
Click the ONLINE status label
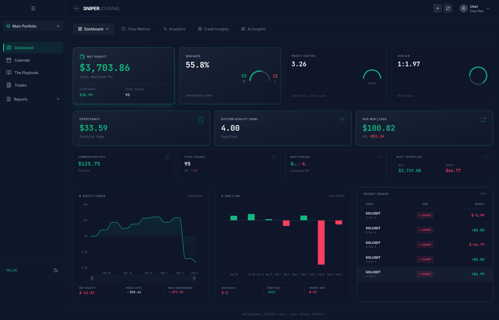tap(12, 270)
